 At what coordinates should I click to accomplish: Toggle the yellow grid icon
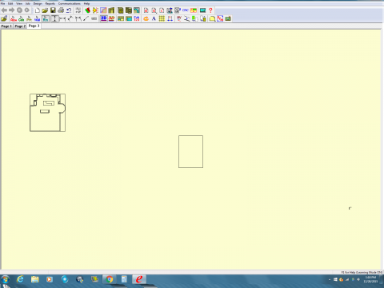[162, 18]
